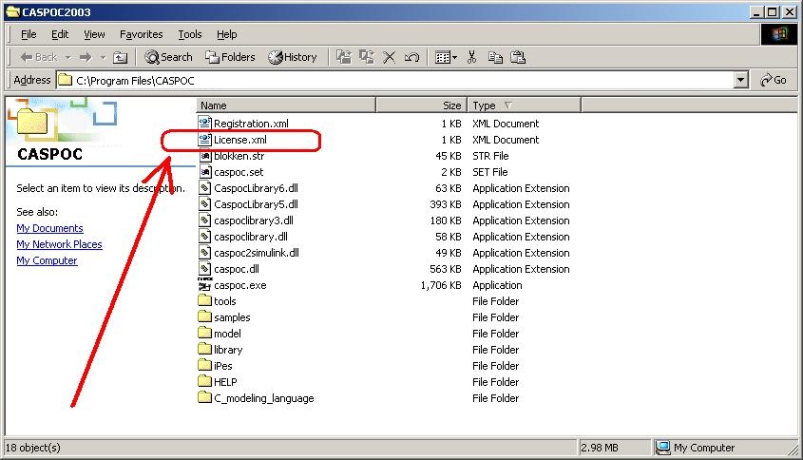Open the My Computer link
Image resolution: width=803 pixels, height=460 pixels.
click(48, 260)
